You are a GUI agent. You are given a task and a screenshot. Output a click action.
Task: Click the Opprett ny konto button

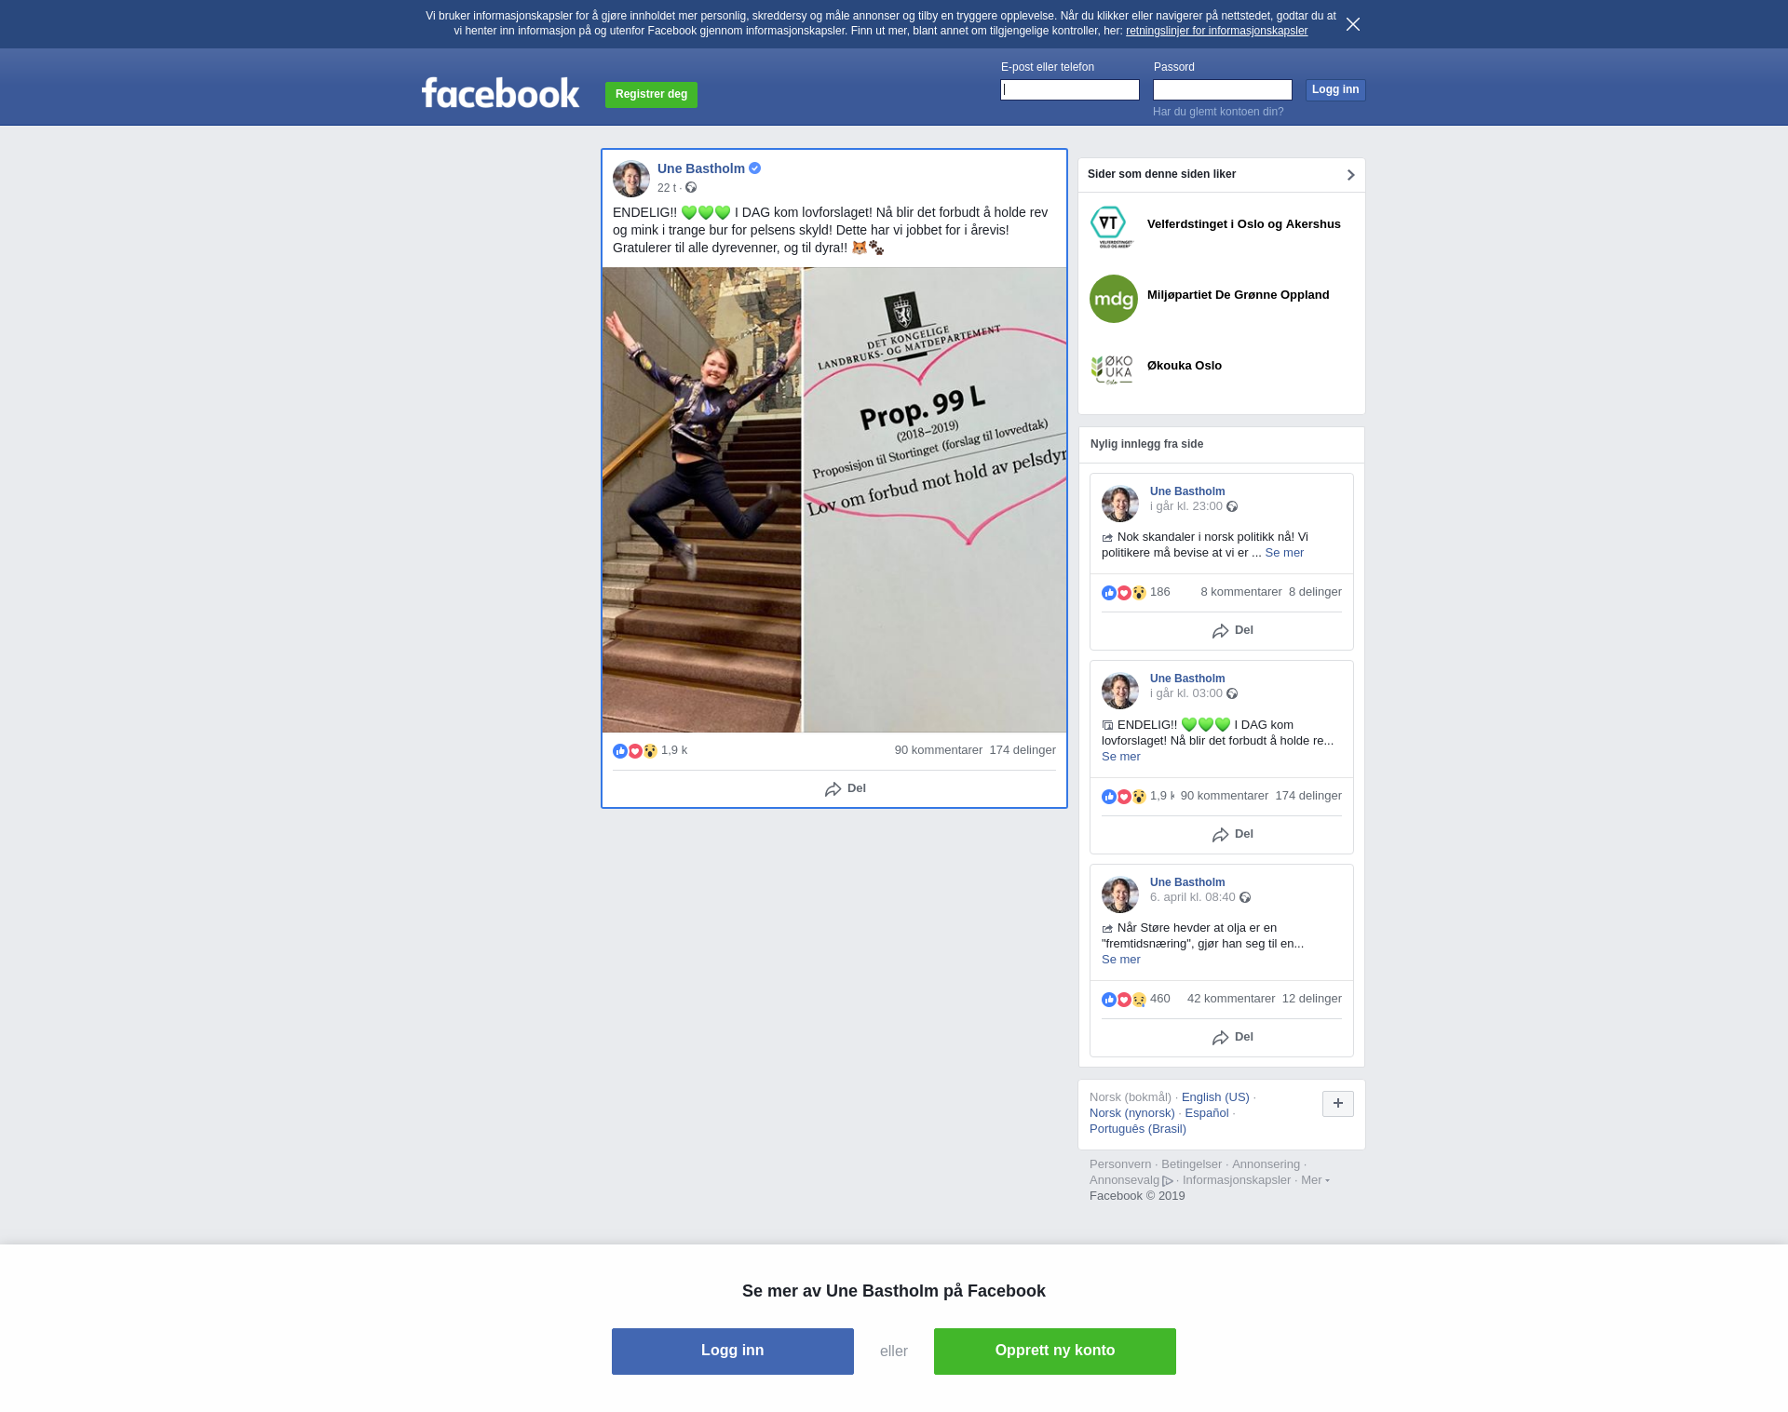coord(1055,1351)
